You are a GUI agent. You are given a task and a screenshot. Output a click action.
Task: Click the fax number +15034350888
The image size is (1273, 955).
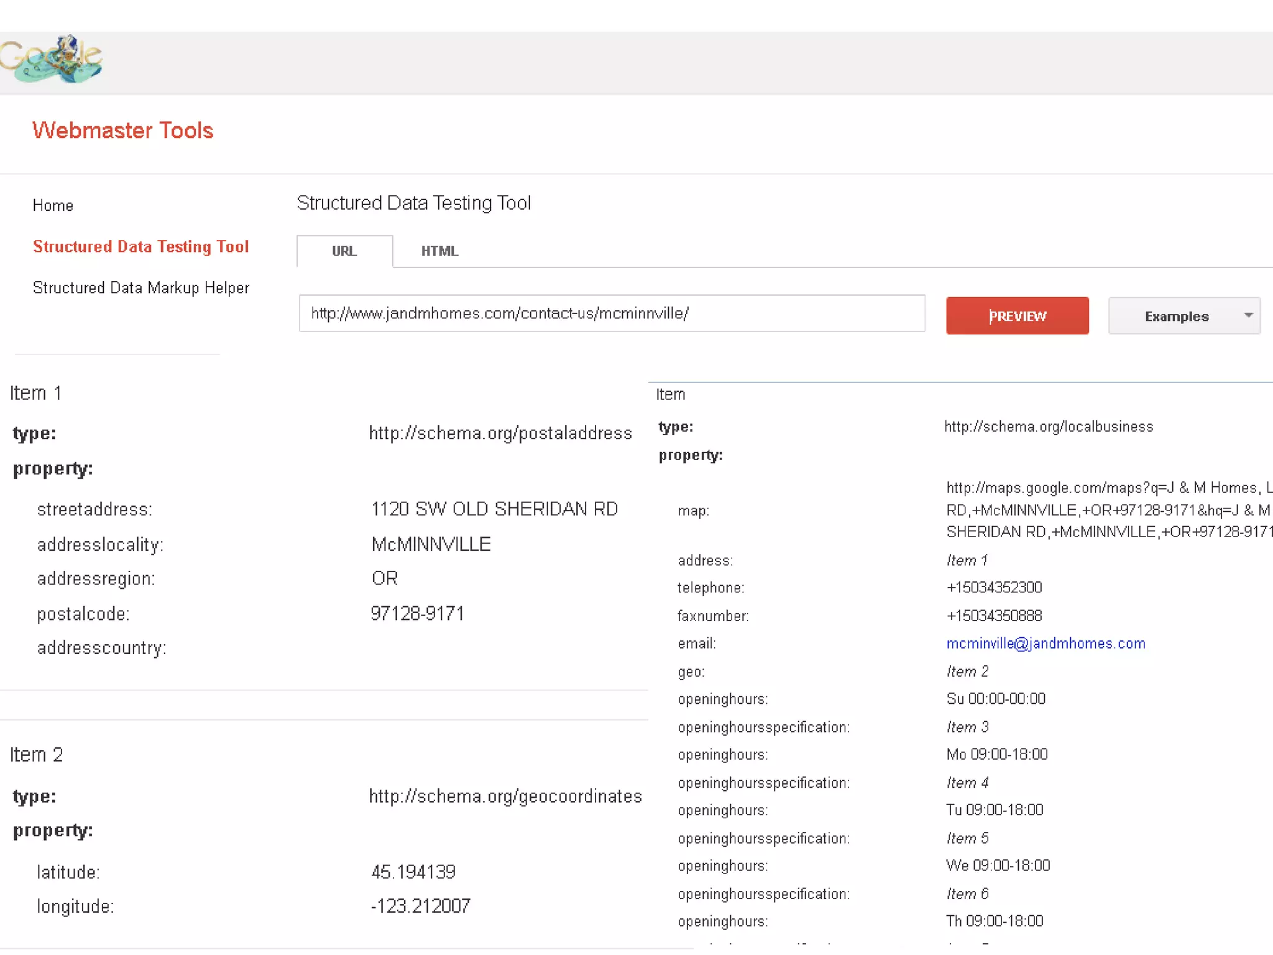pyautogui.click(x=994, y=616)
